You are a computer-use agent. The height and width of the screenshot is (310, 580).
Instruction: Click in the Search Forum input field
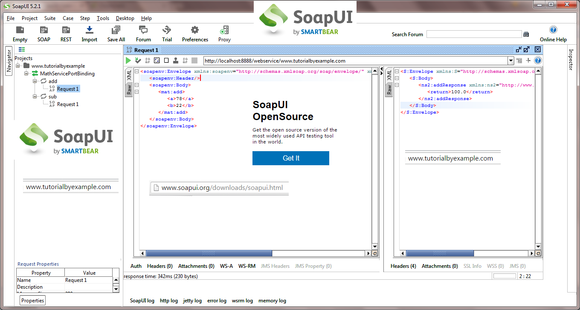pyautogui.click(x=474, y=34)
